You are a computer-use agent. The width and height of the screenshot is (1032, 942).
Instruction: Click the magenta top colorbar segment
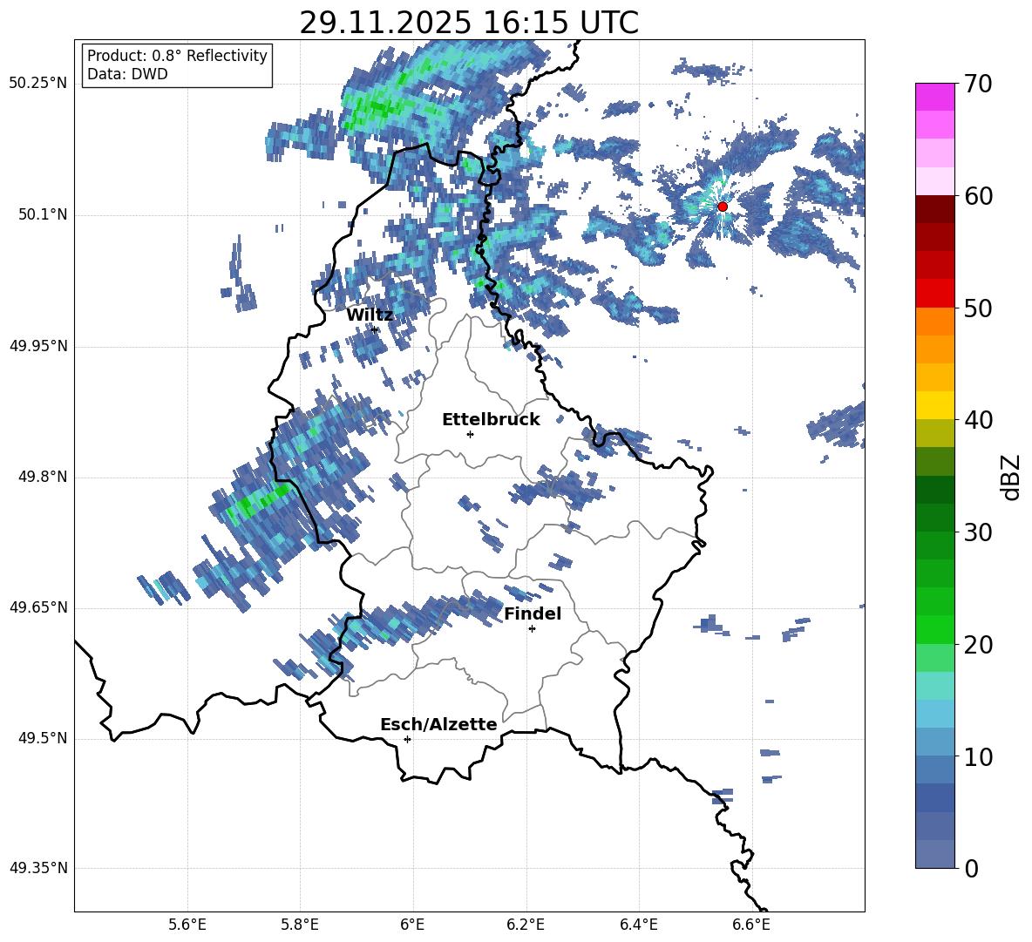935,98
